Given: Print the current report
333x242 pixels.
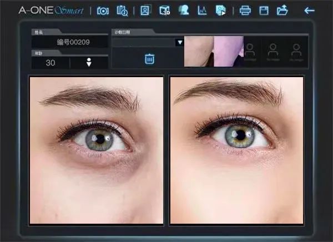Looking at the screenshot, I should [x=245, y=11].
